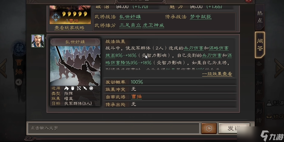Open the 梦中弑臣 inherited tactic link
The width and height of the screenshot is (284, 142).
coord(201,17)
